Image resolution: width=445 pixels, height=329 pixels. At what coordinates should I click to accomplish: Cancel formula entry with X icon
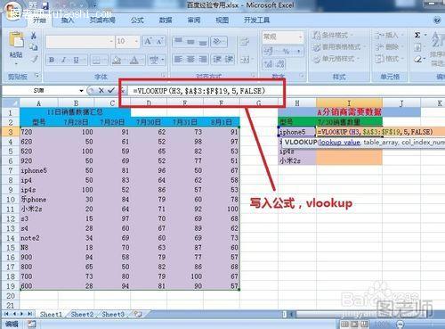tap(101, 90)
